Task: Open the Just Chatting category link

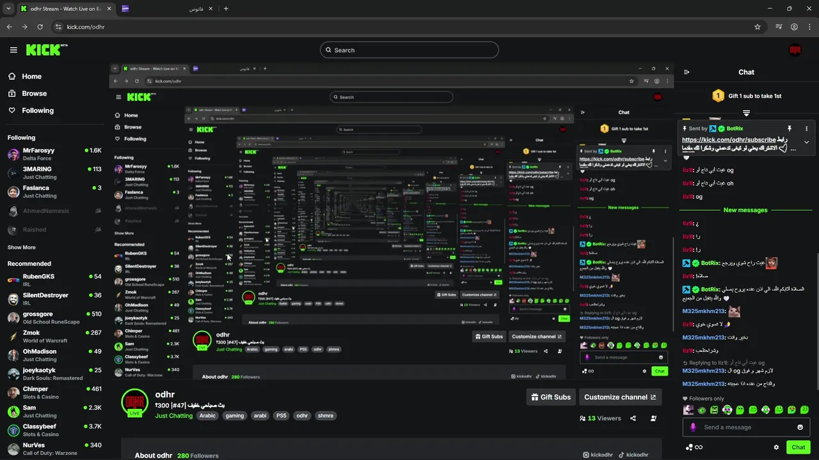Action: pyautogui.click(x=173, y=415)
